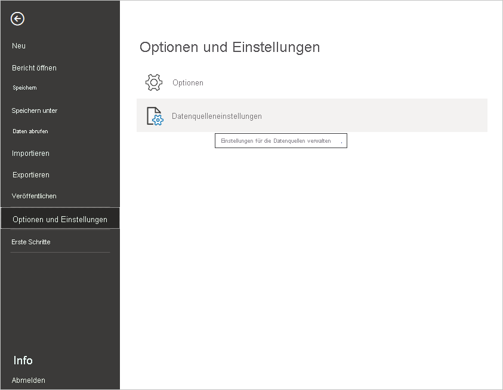Open Erste Schritte from the sidebar
The image size is (503, 390).
[x=31, y=241]
